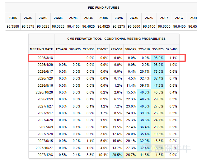Click the 96.6300 futures price
The height and width of the screenshot is (160, 197).
click(x=164, y=26)
